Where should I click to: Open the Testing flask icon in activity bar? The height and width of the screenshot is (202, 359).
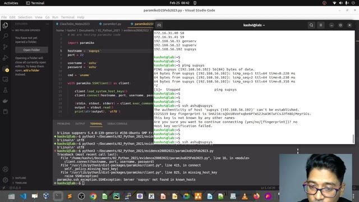point(5,90)
